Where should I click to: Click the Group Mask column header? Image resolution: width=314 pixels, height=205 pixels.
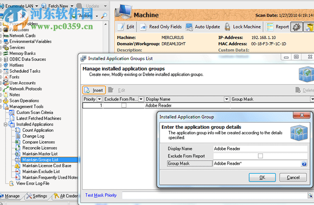coord(270,99)
